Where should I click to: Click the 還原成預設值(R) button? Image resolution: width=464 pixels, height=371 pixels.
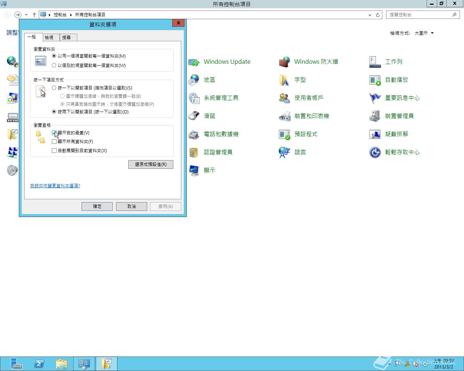pos(151,164)
